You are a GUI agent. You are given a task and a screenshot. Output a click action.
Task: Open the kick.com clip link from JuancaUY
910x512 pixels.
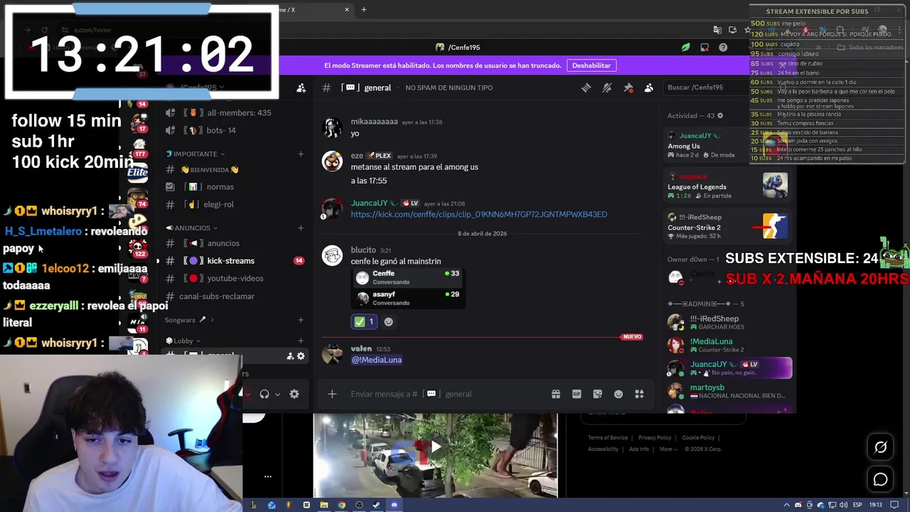pyautogui.click(x=478, y=214)
